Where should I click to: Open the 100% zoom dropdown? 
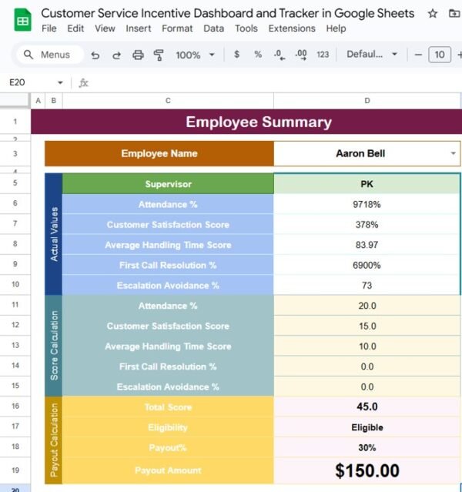[x=195, y=55]
